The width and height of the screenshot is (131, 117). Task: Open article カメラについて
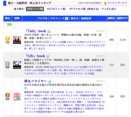pos(76,45)
